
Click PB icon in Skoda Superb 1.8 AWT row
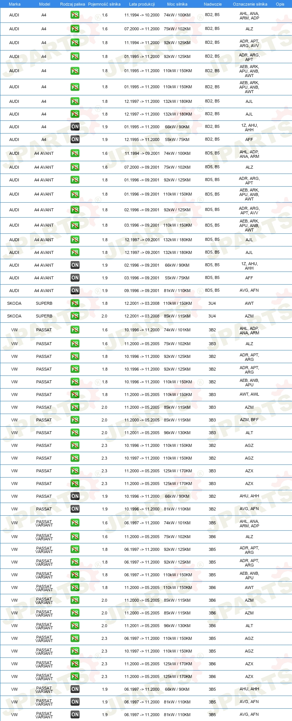tap(75, 303)
